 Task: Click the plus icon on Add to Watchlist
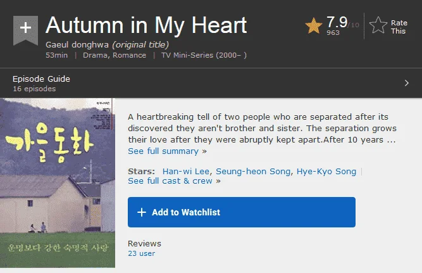coord(142,212)
